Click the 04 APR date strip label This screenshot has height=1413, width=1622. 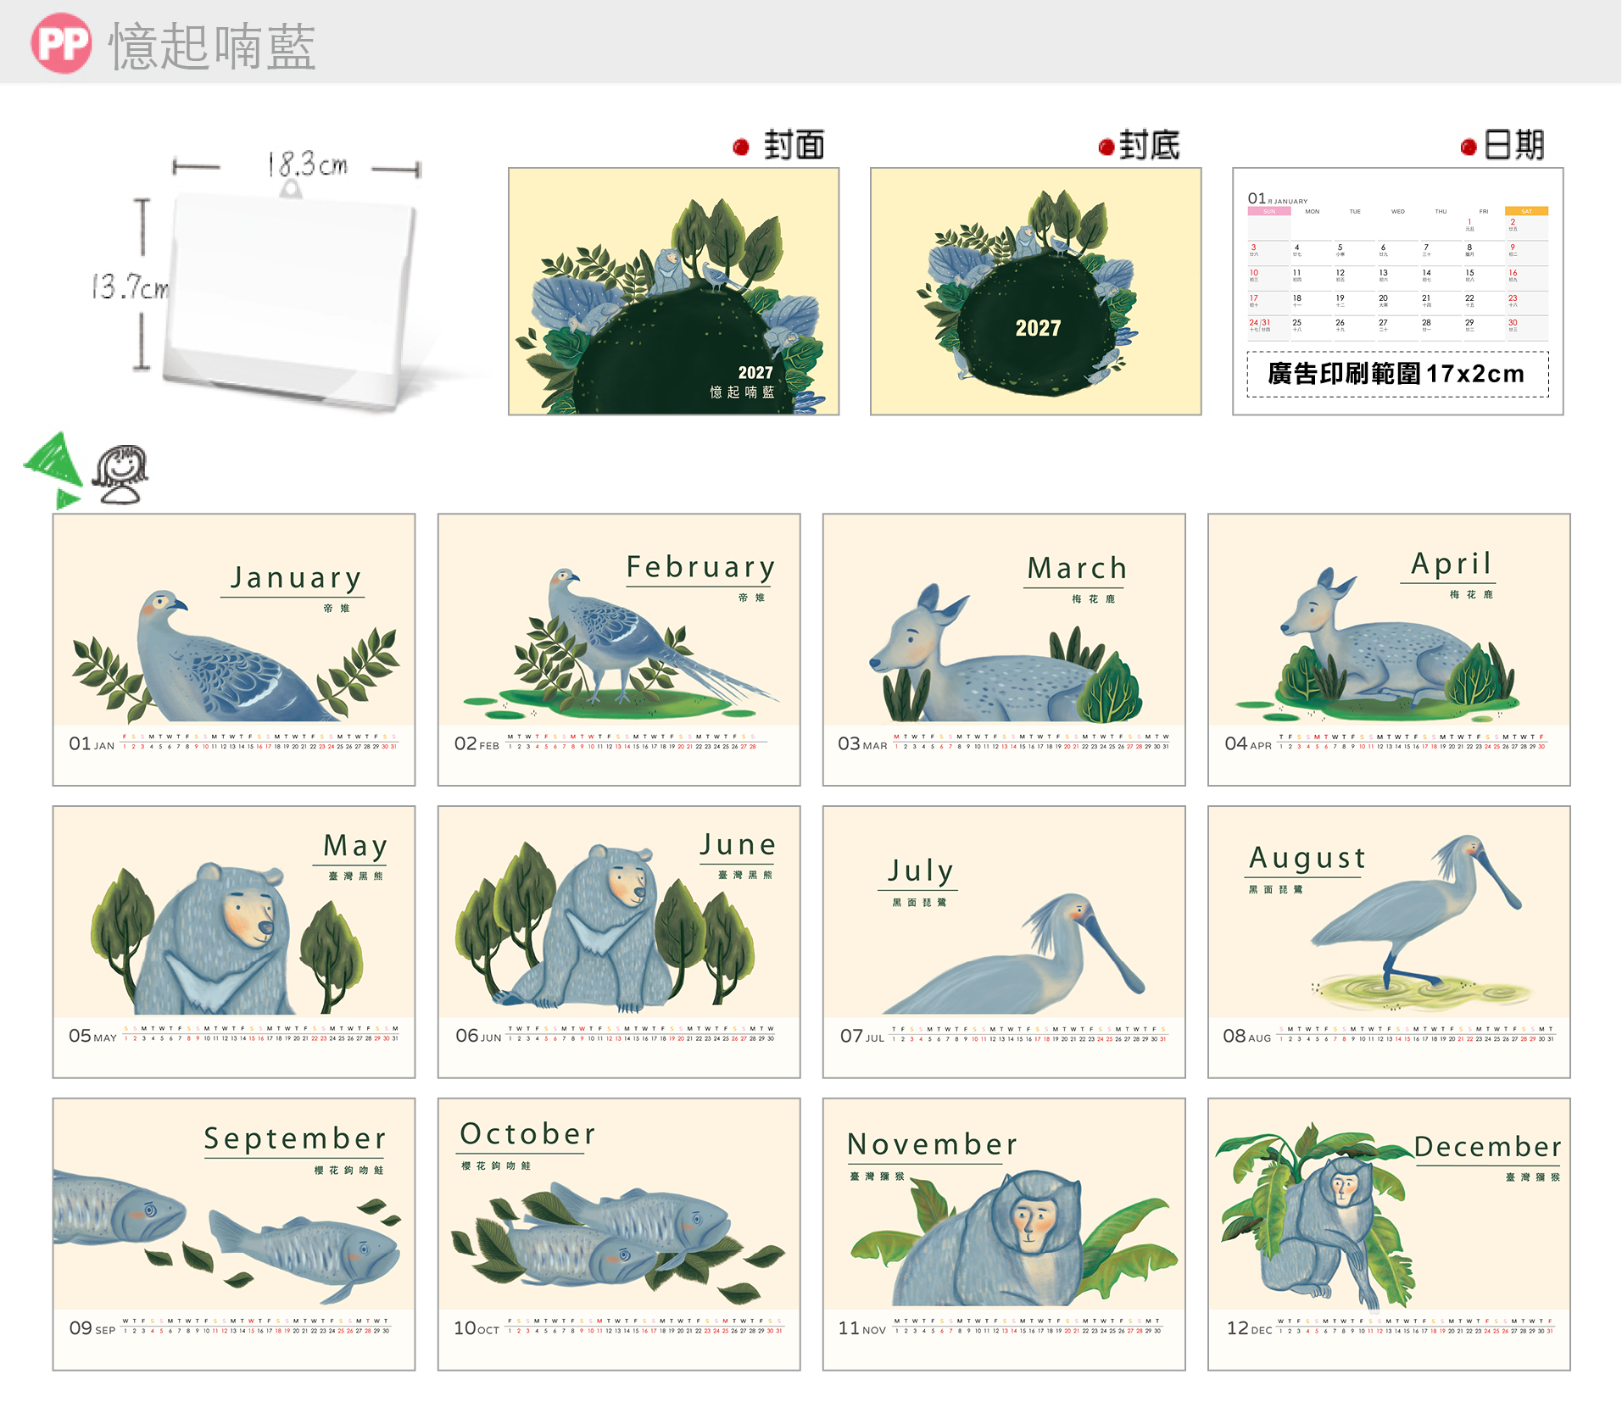pos(1248,744)
